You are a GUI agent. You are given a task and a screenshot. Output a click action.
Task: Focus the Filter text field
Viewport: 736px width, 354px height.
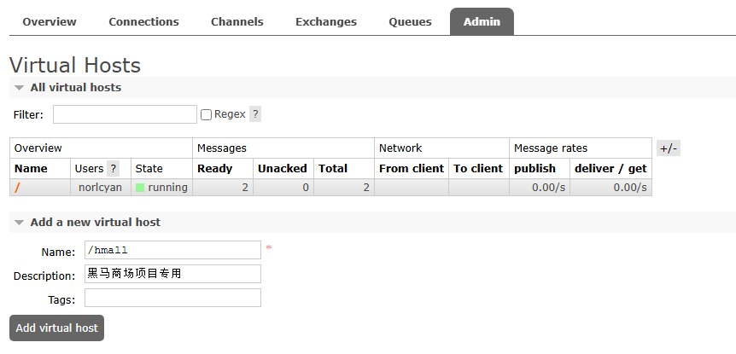(x=125, y=114)
